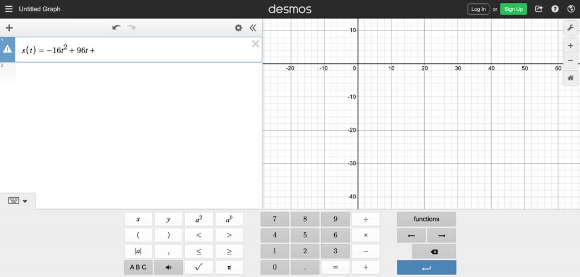580x277 pixels.
Task: Hide the keypad using keyboard toggle
Action: (18, 201)
